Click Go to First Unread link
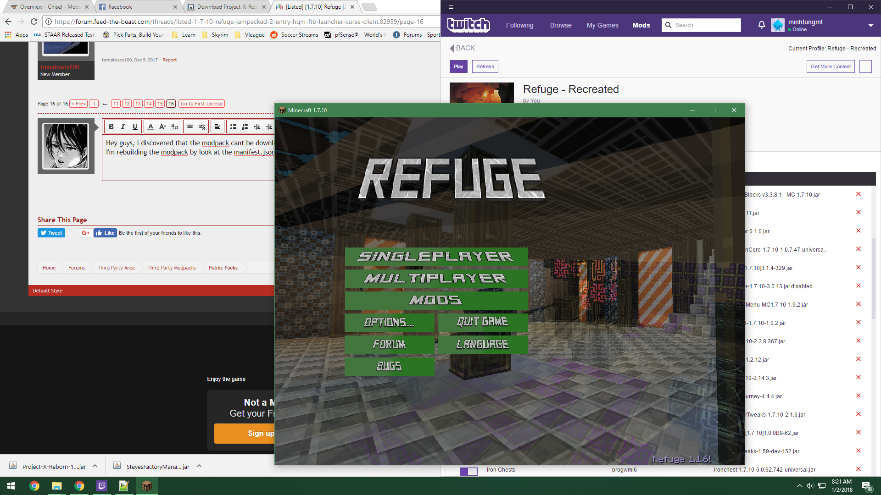The width and height of the screenshot is (881, 495). tap(201, 104)
